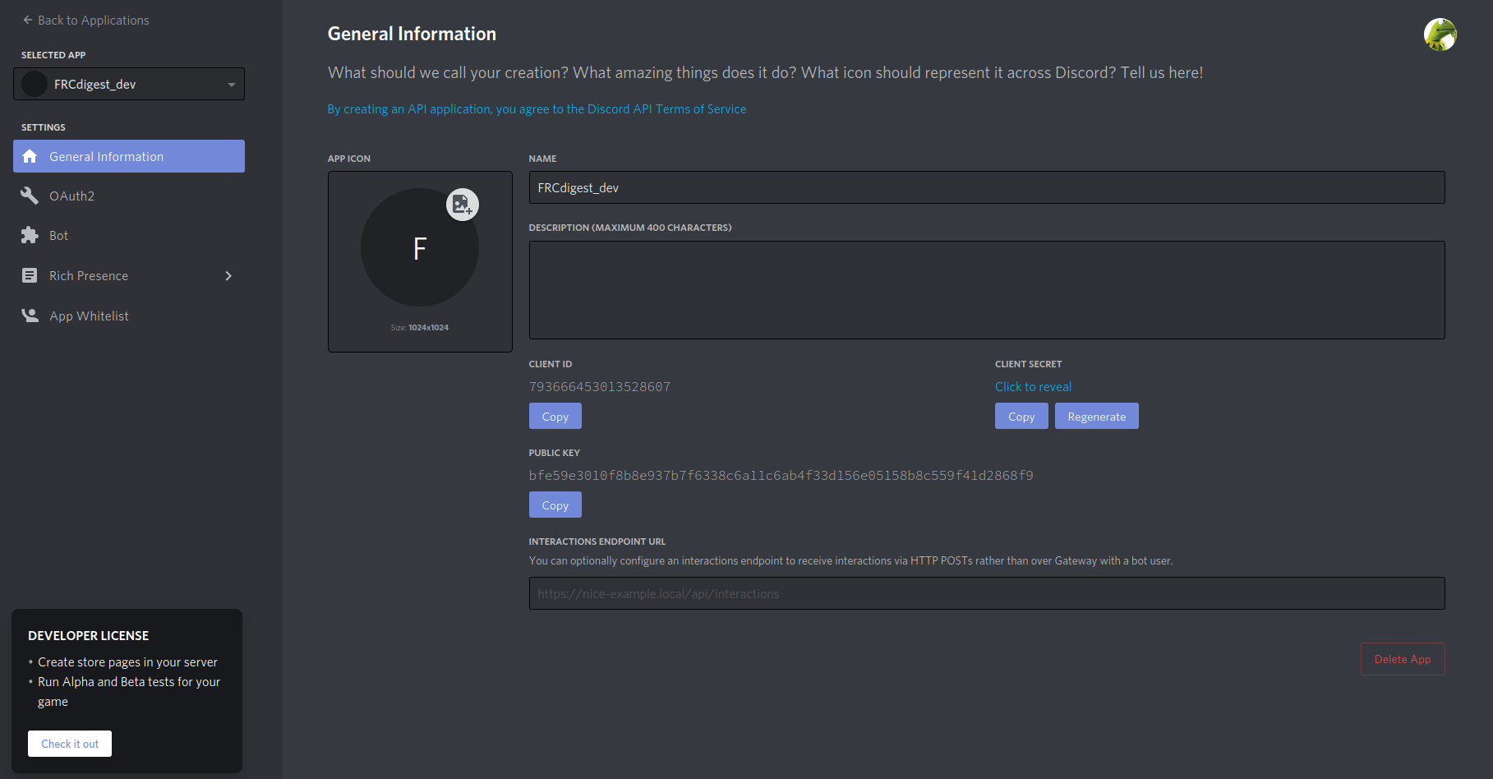The width and height of the screenshot is (1493, 779).
Task: Click the Bot puzzle piece icon
Action: point(30,235)
